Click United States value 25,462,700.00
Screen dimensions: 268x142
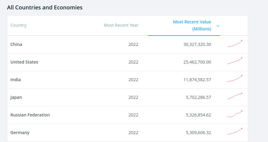[197, 62]
